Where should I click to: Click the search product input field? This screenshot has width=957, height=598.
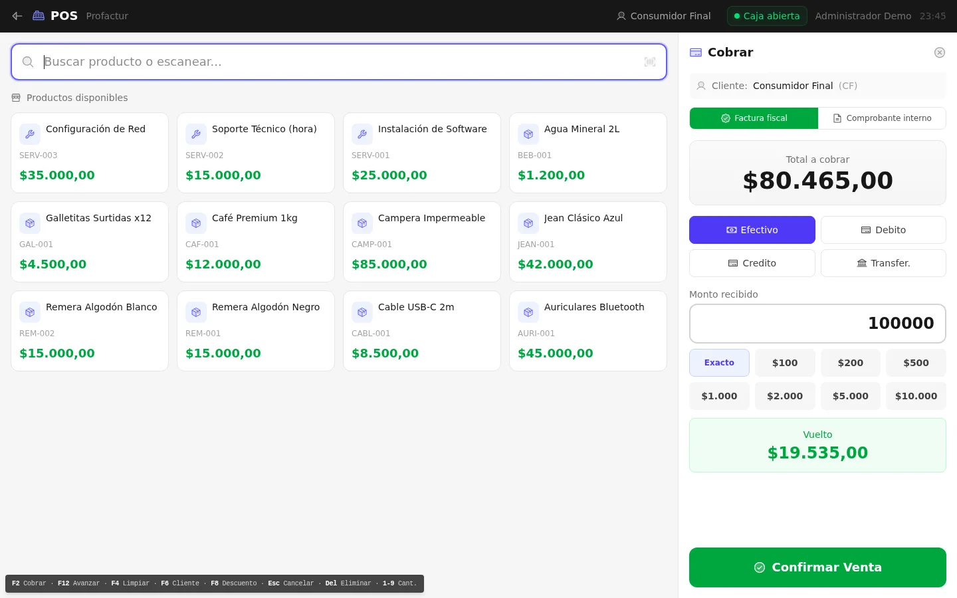[x=339, y=62]
